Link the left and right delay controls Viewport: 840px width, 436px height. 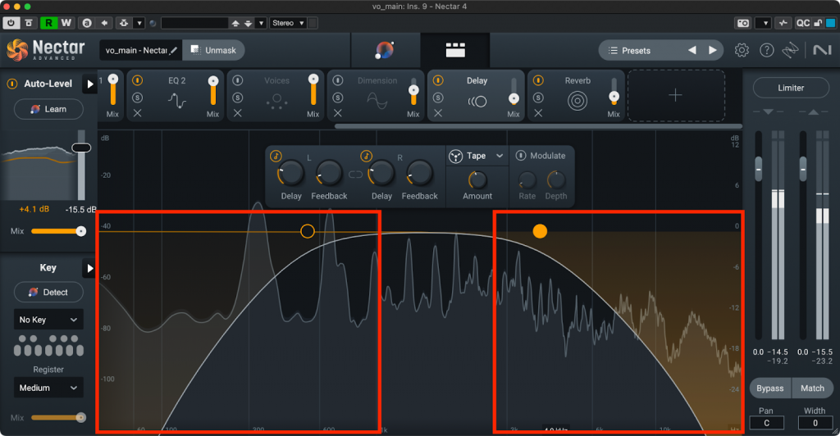coord(355,174)
